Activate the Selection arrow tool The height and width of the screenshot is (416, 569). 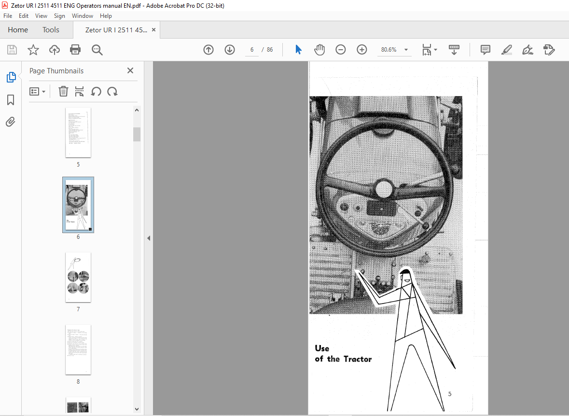point(298,50)
